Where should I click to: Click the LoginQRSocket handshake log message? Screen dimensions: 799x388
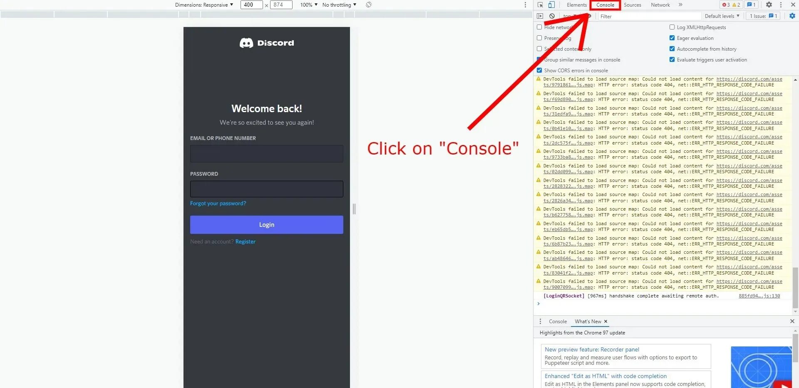pyautogui.click(x=631, y=296)
